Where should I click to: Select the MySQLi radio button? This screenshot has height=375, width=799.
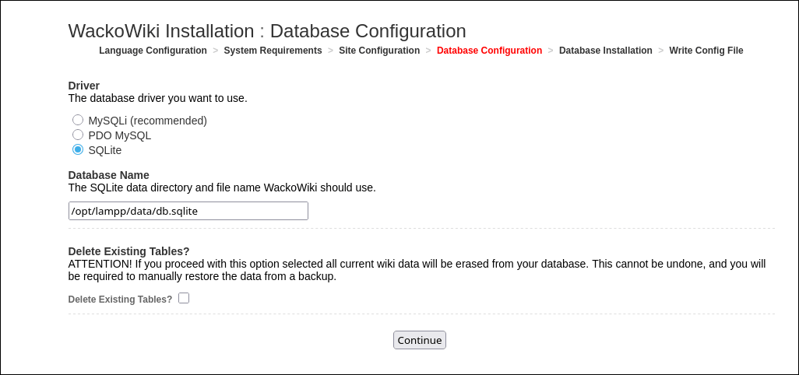(78, 120)
